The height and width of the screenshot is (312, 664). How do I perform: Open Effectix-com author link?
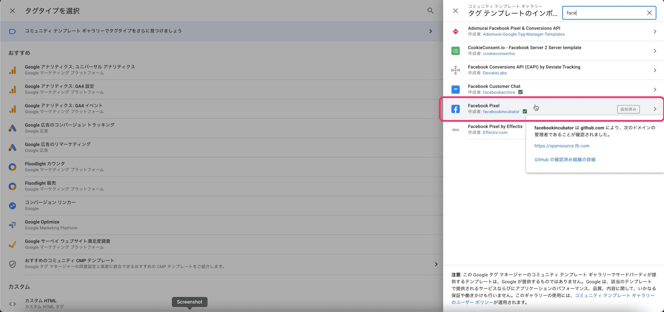pos(495,132)
